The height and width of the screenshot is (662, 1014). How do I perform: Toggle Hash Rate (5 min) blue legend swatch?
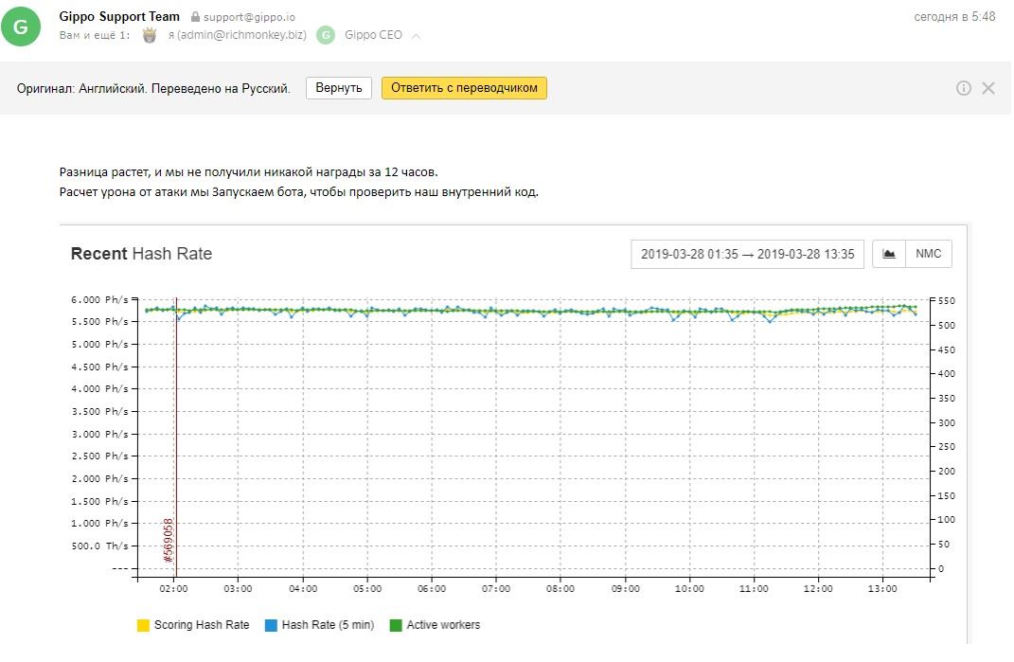[271, 625]
